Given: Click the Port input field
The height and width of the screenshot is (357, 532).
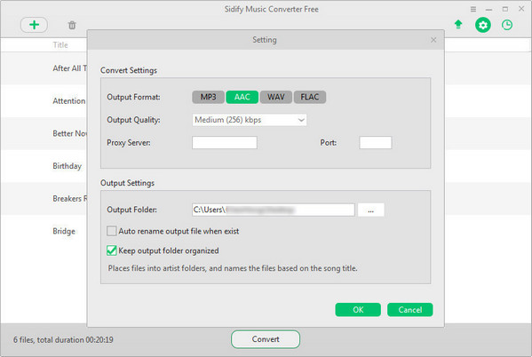Looking at the screenshot, I should (x=376, y=142).
